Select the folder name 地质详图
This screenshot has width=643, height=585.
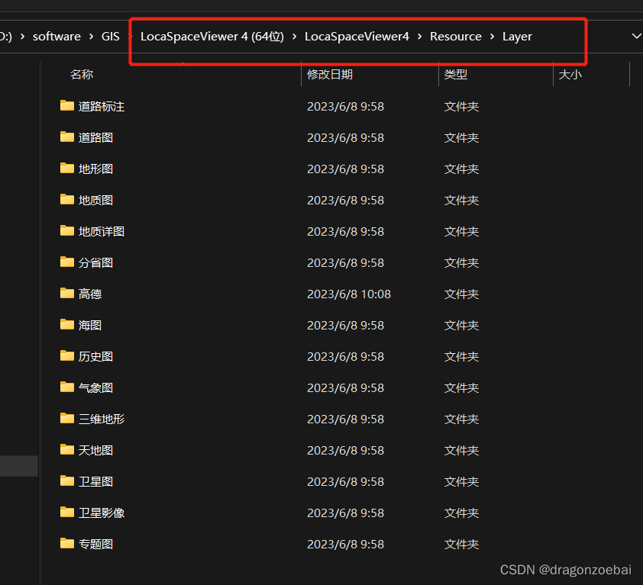[102, 231]
